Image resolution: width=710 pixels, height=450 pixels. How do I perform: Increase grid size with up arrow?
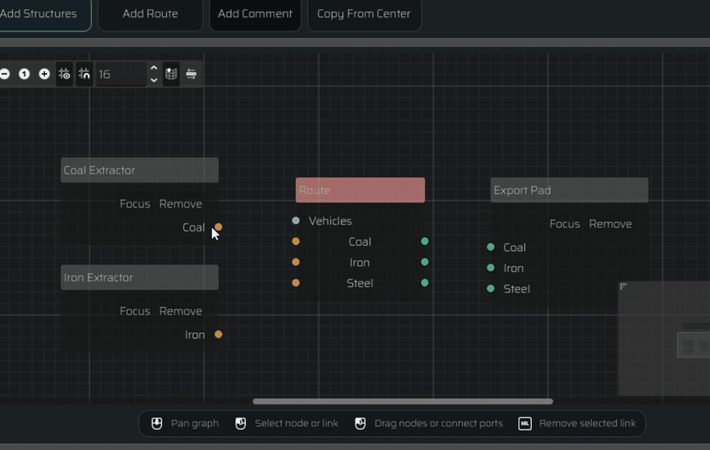point(154,68)
